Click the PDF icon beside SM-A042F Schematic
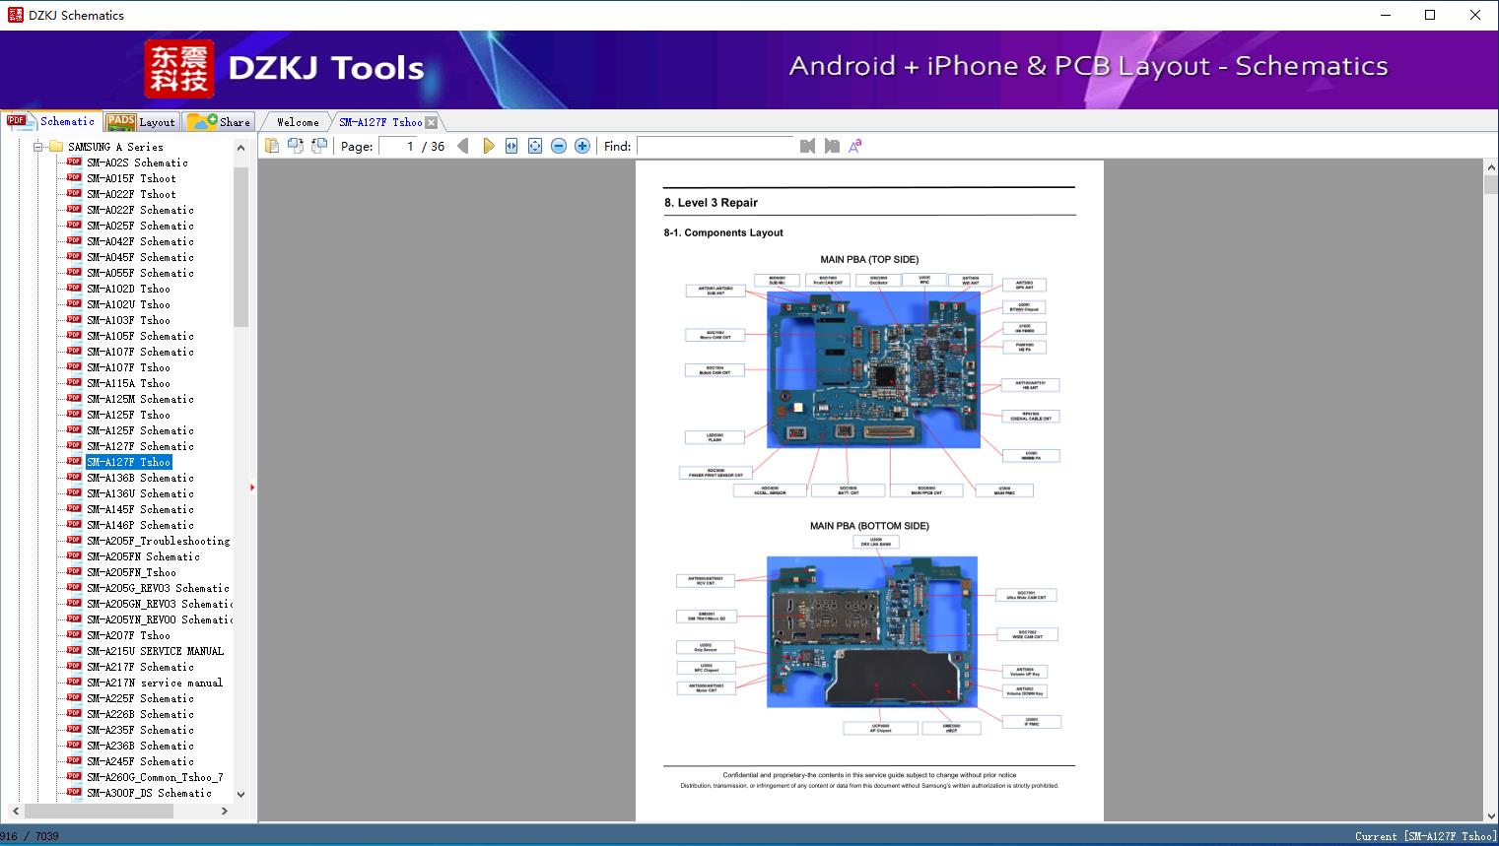 [x=74, y=240]
